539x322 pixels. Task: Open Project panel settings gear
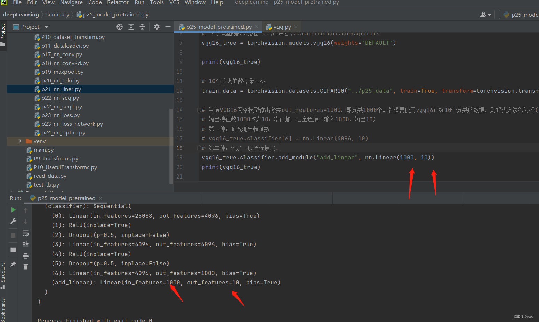point(157,27)
